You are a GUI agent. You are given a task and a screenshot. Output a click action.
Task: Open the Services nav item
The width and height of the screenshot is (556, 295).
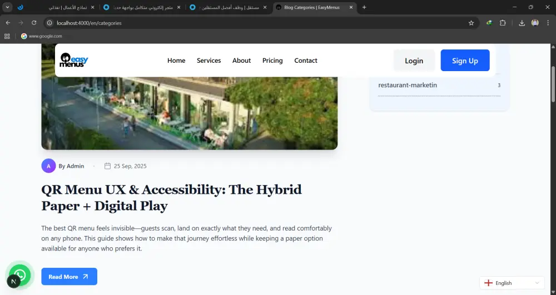click(209, 61)
